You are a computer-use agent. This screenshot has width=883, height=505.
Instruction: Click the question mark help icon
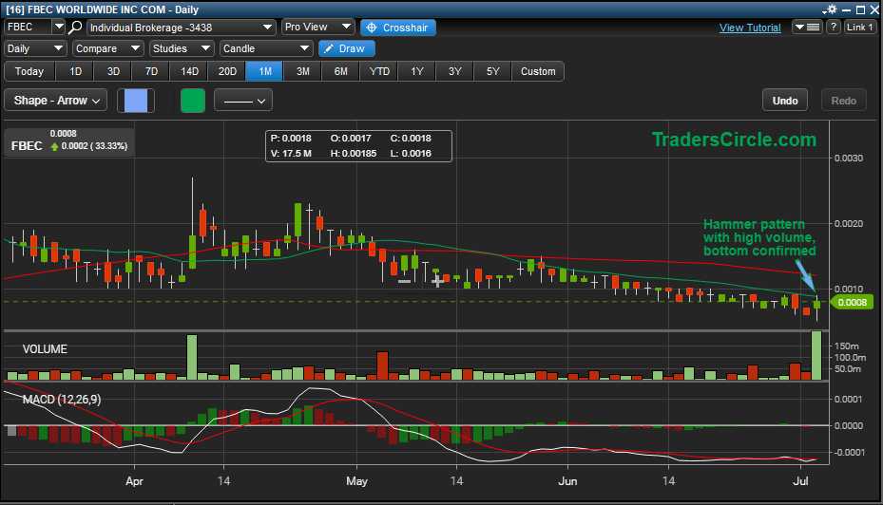(x=834, y=27)
